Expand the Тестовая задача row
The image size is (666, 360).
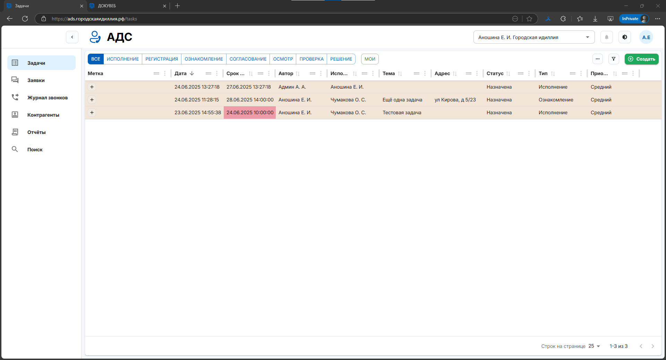point(92,112)
